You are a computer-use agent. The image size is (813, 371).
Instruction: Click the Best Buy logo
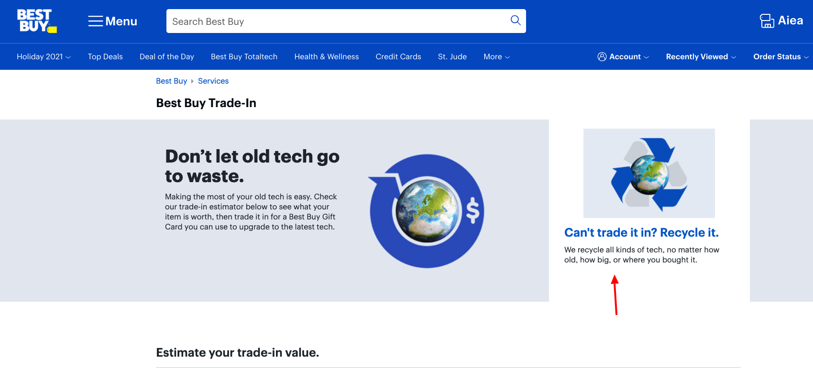[37, 21]
